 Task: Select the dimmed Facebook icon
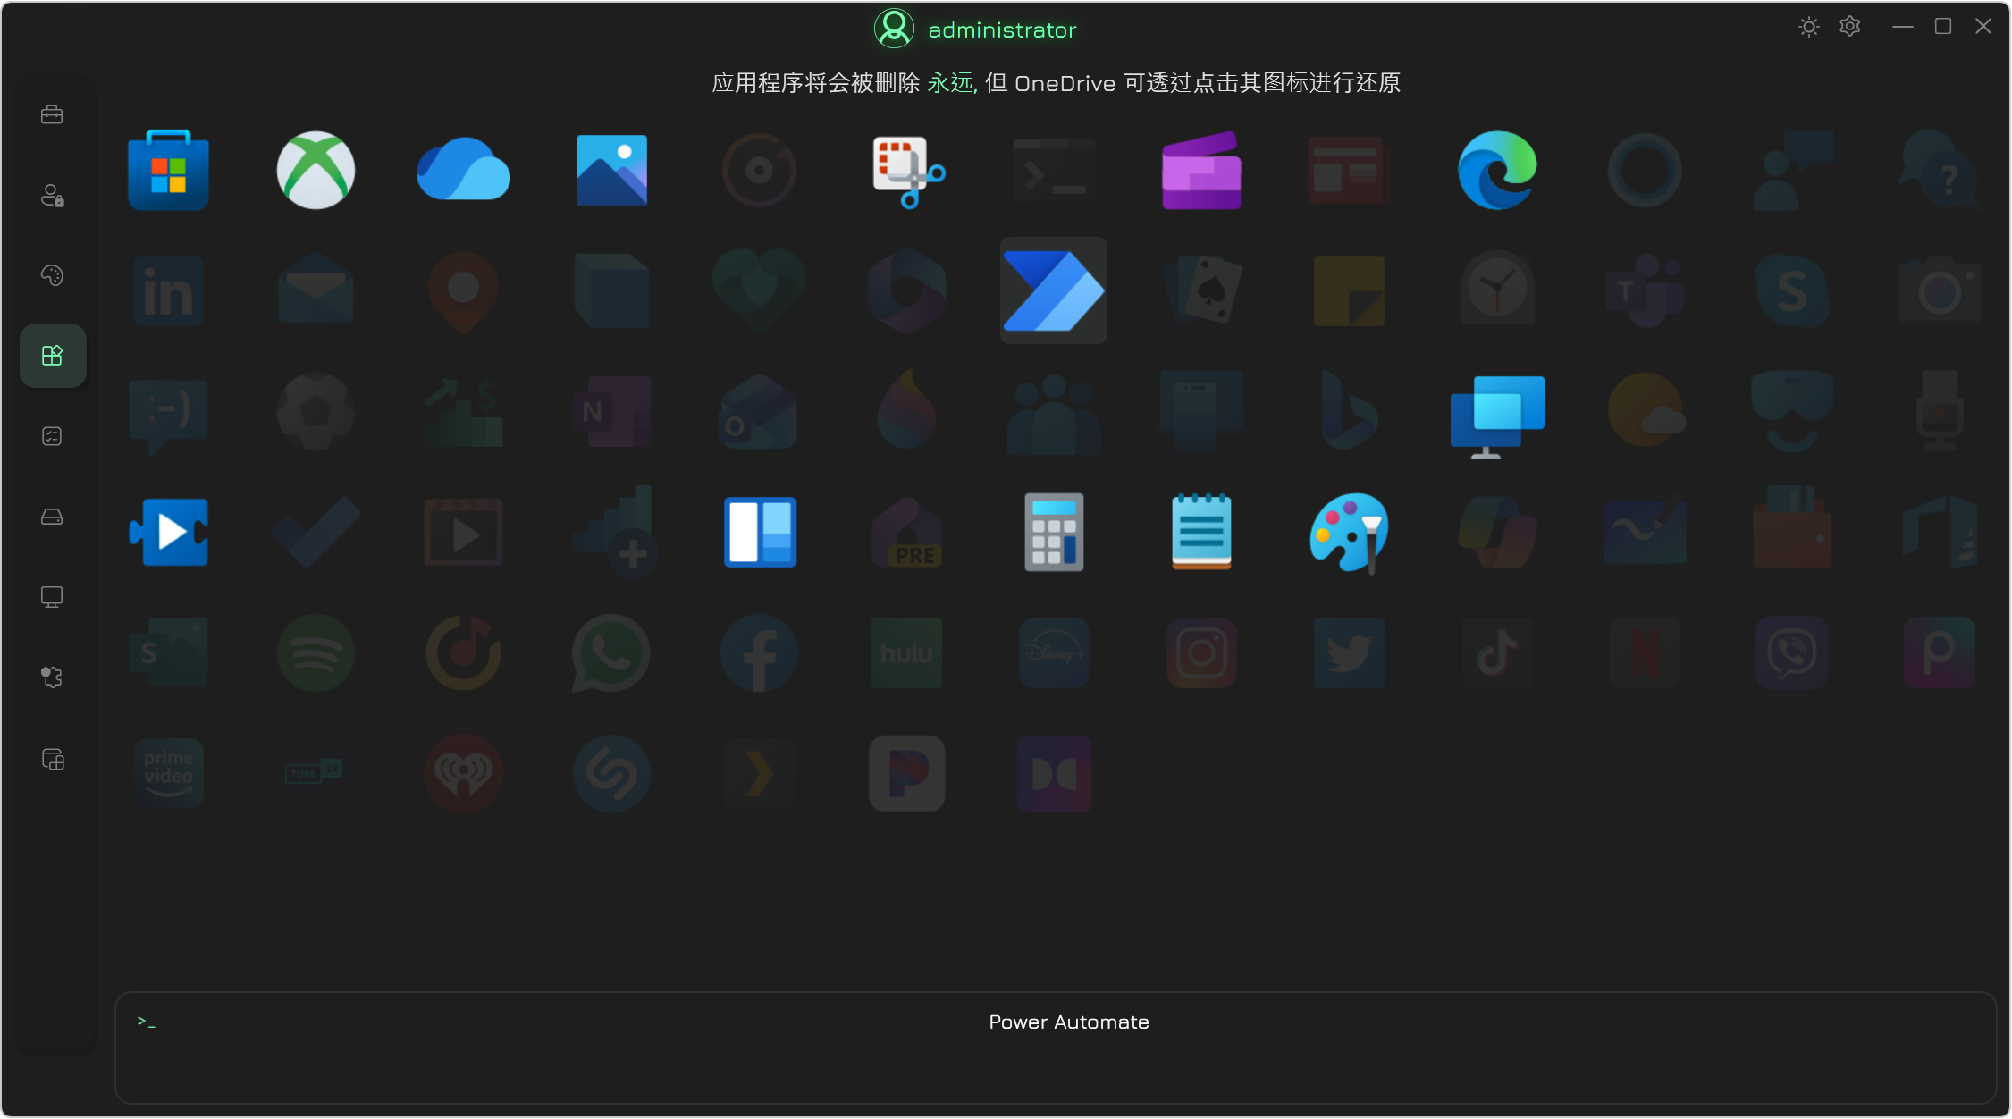click(760, 652)
